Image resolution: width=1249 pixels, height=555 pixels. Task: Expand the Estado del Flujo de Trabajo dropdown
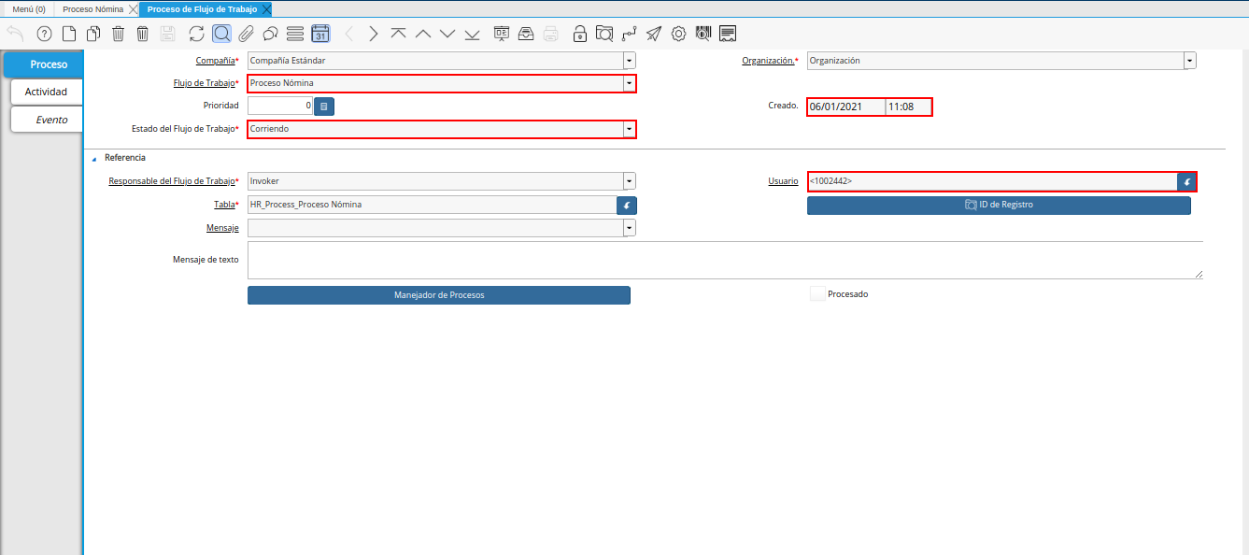pos(629,129)
